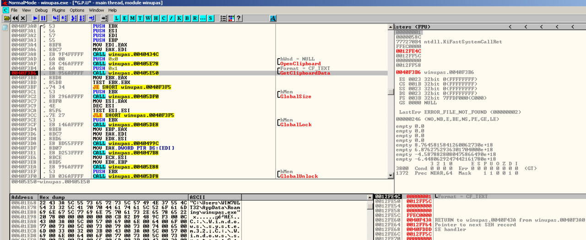
Task: Click disassembly pane scrollbar up arrow
Action: (391, 27)
